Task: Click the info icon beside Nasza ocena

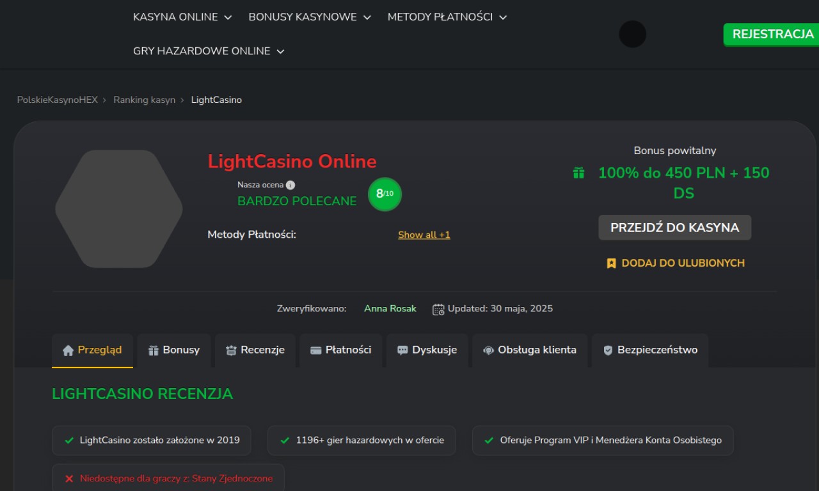Action: coord(290,185)
